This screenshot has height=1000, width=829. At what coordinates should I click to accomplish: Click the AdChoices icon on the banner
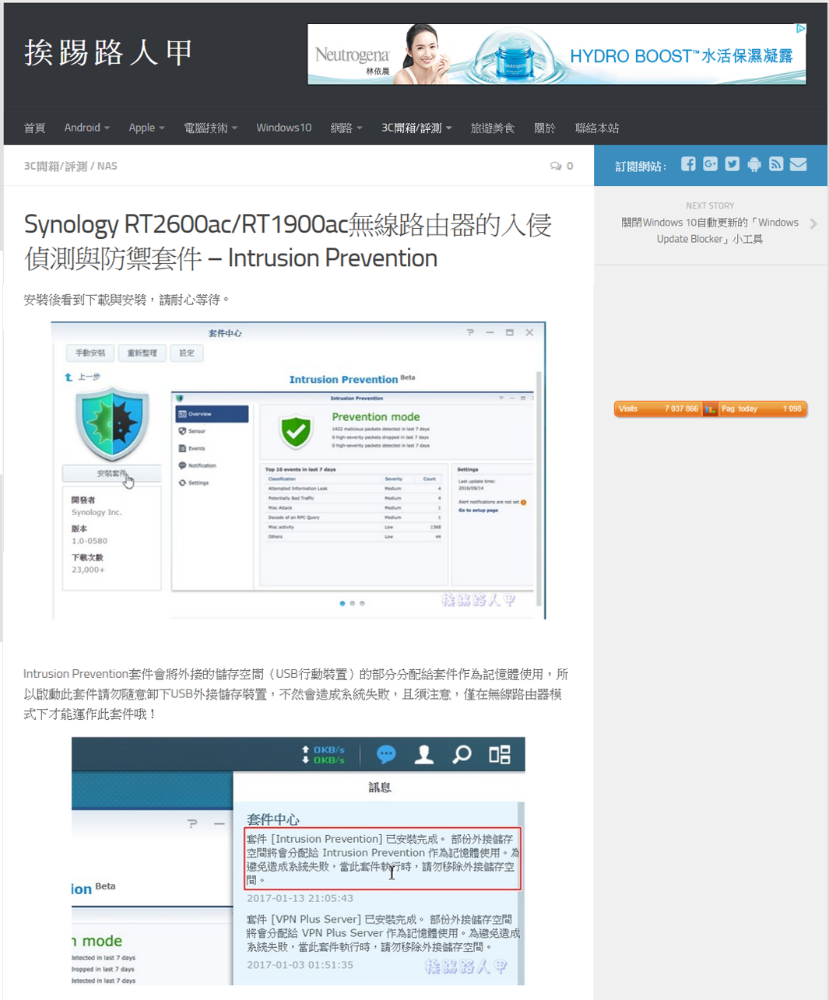click(x=800, y=29)
